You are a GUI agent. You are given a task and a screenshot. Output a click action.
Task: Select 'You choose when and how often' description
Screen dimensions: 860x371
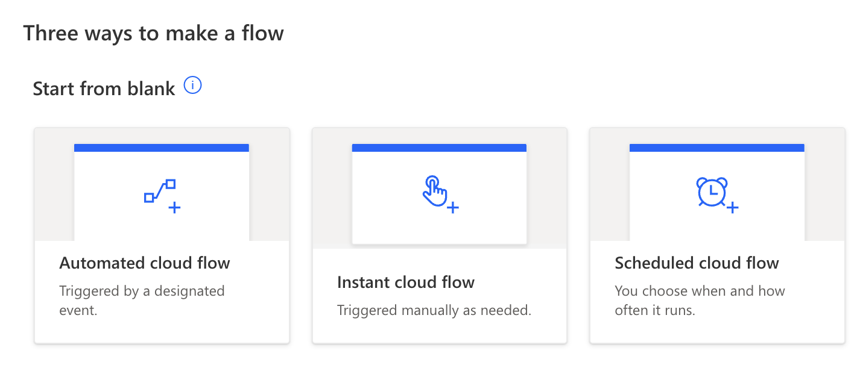[700, 301]
